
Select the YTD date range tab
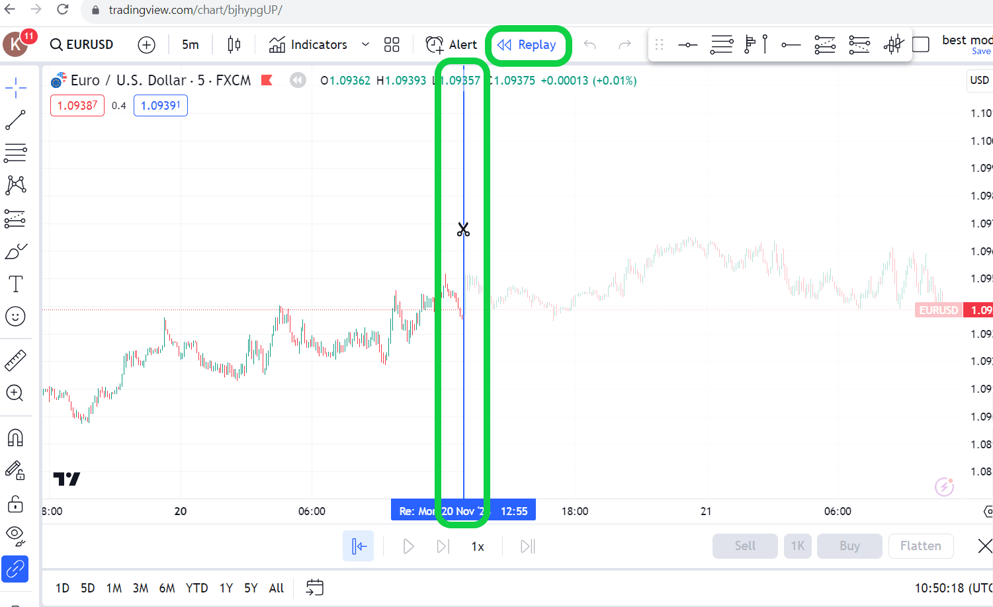tap(196, 588)
